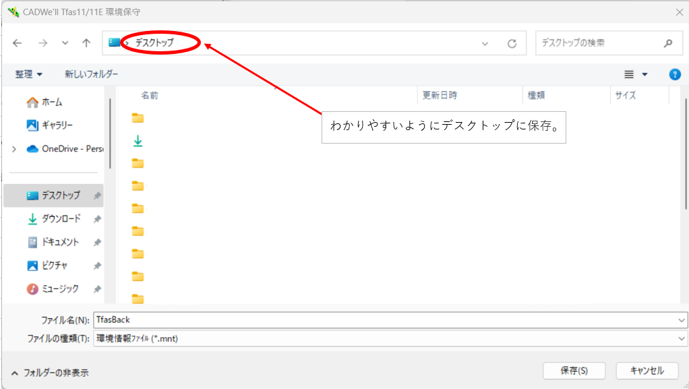Expand the OneDrive tree node
The image size is (689, 389).
pos(14,149)
